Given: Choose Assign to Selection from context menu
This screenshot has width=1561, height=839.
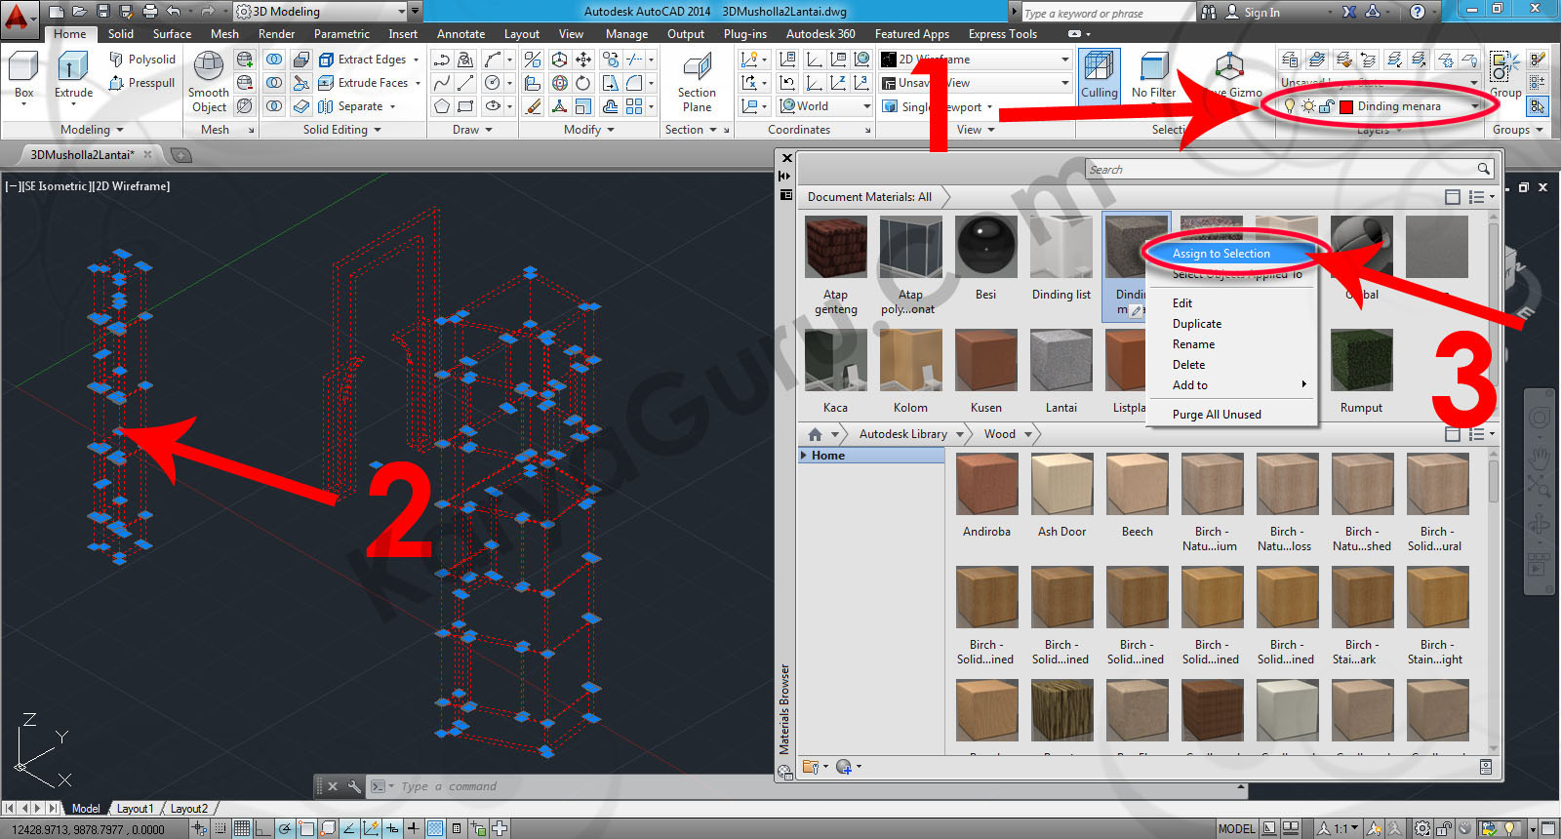Looking at the screenshot, I should coord(1221,254).
